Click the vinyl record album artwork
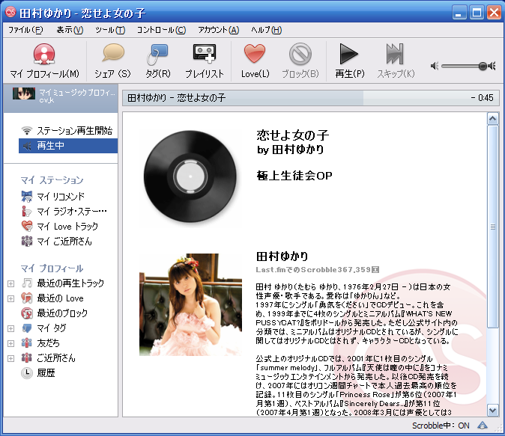The height and width of the screenshot is (436, 505). 190,176
